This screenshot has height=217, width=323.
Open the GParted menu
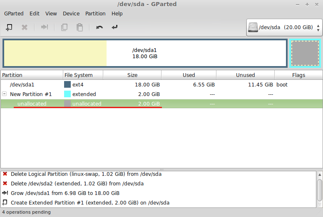(14, 14)
